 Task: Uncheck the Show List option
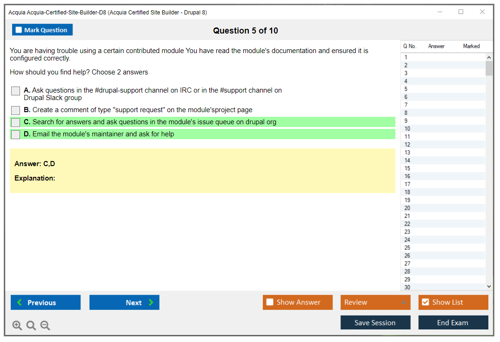pos(425,302)
